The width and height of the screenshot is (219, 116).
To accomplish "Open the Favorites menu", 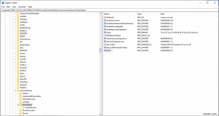I will (x=22, y=7).
